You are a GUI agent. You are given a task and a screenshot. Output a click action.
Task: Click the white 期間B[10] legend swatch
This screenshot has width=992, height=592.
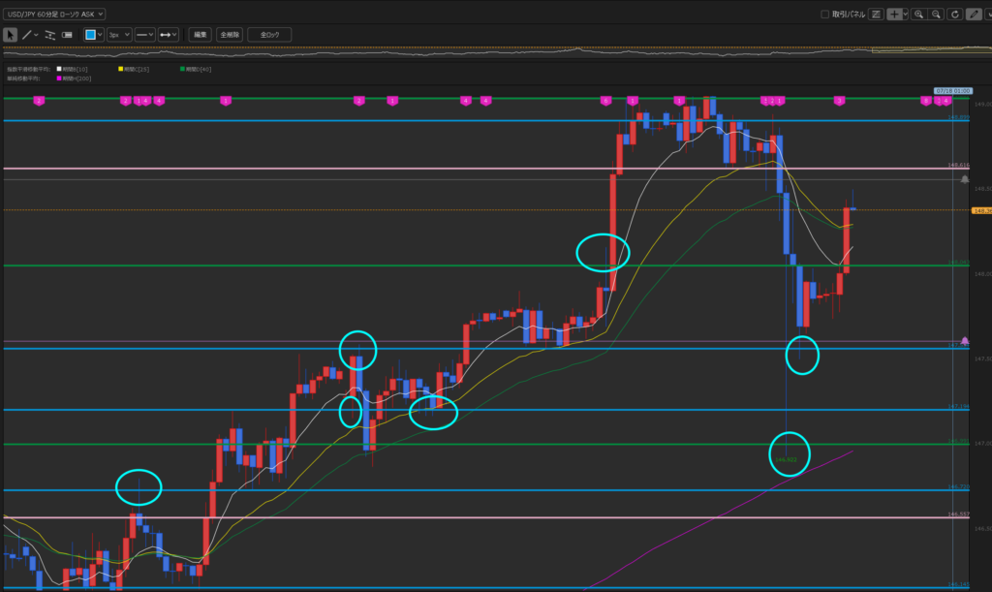click(x=59, y=69)
